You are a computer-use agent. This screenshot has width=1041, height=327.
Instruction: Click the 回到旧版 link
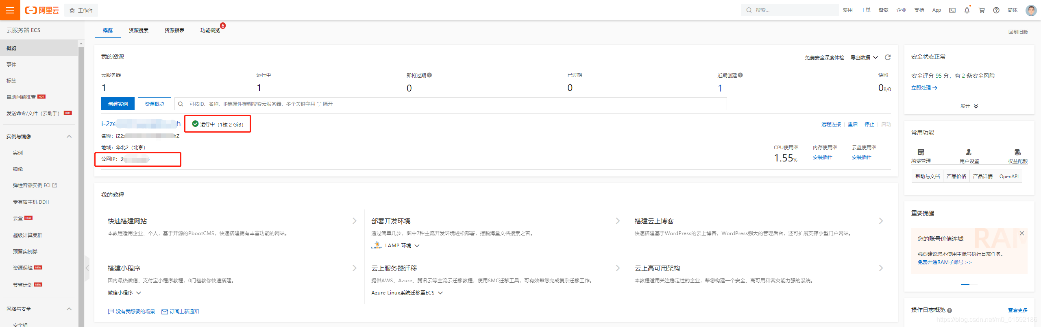[x=1018, y=32]
